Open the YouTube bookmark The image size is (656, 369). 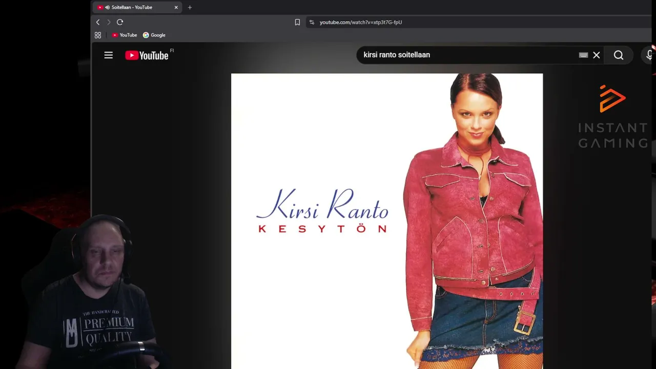pyautogui.click(x=125, y=35)
